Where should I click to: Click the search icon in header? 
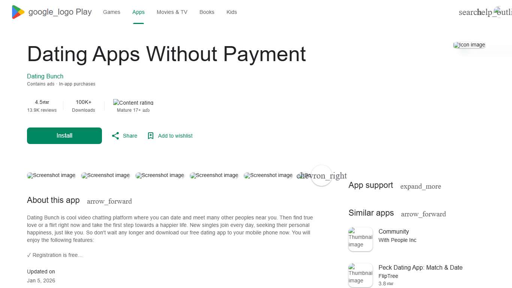[468, 12]
